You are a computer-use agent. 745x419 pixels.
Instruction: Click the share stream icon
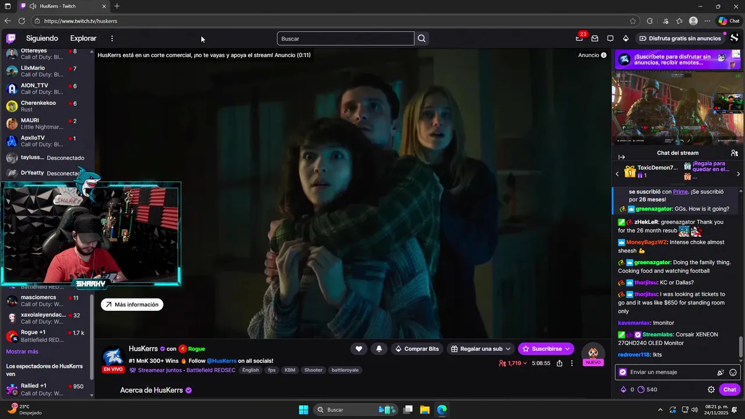(x=559, y=363)
